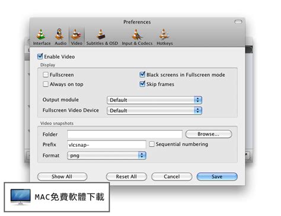Viewport: 281px width, 216px height.
Task: Enable Always on top checkbox
Action: [46, 84]
